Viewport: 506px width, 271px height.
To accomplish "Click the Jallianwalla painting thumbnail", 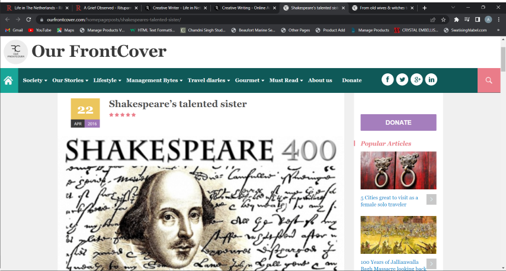I will (x=398, y=234).
